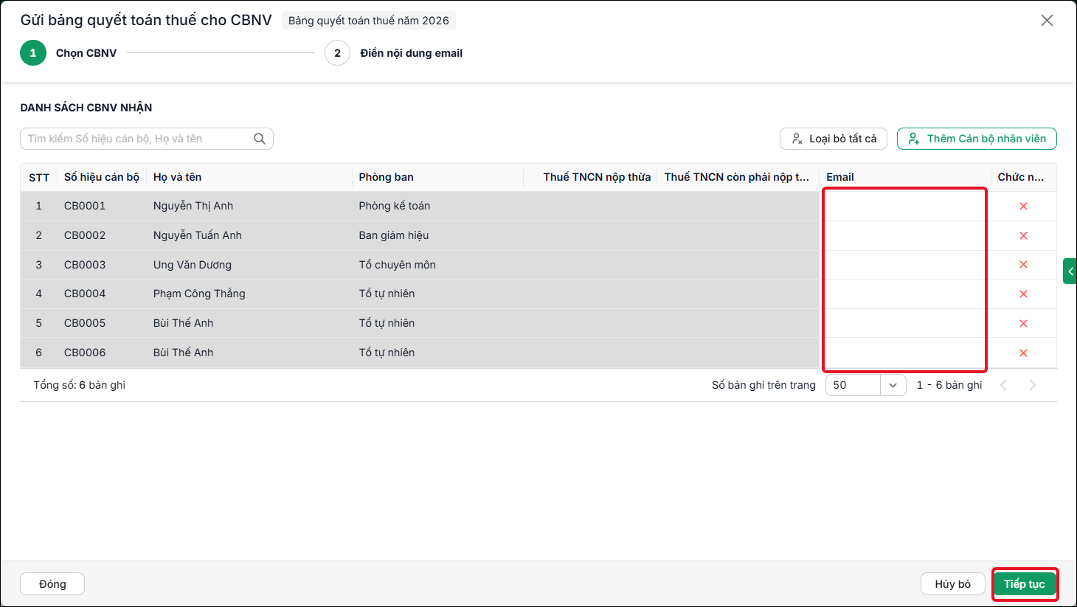Click "Bùi Thế Anh" in the CB0005 row
This screenshot has height=607, width=1077.
(x=183, y=323)
